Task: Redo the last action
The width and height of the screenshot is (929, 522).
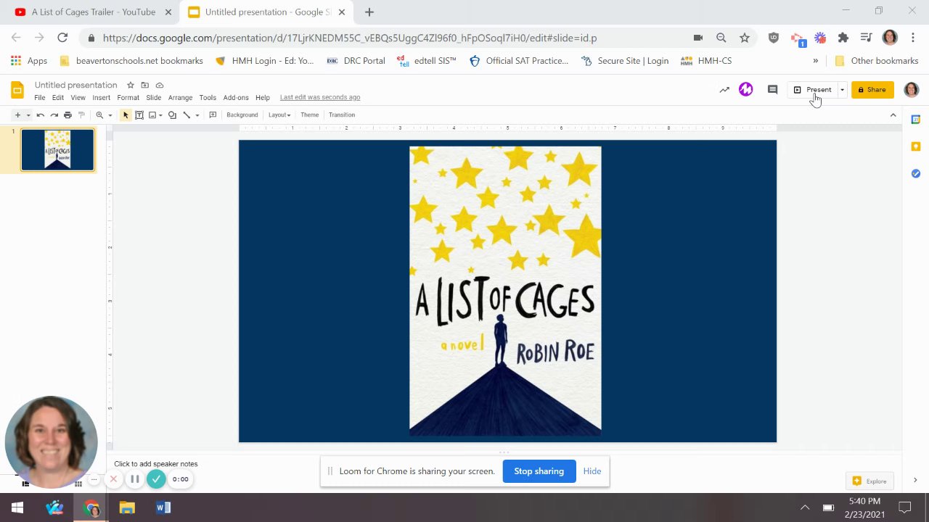Action: tap(54, 115)
